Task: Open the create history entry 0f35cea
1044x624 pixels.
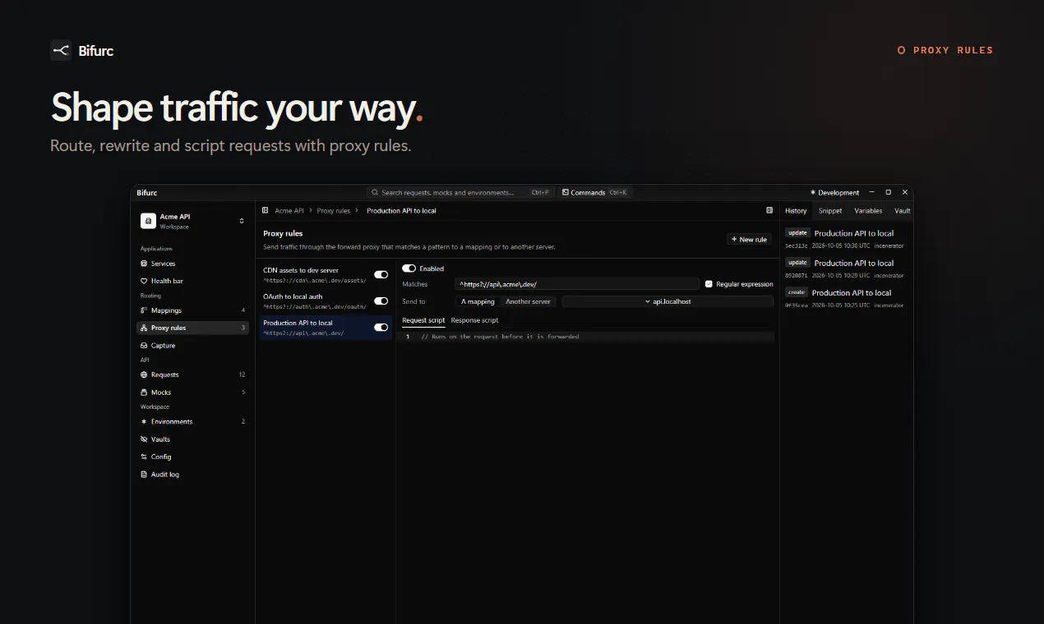Action: (x=845, y=298)
